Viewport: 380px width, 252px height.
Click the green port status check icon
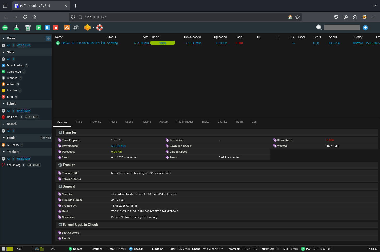click(x=303, y=249)
